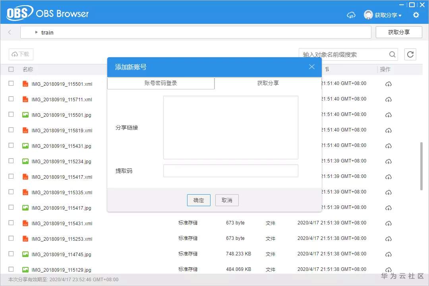The width and height of the screenshot is (429, 286).
Task: Click the 748.233 KB size cell
Action: tap(239, 254)
